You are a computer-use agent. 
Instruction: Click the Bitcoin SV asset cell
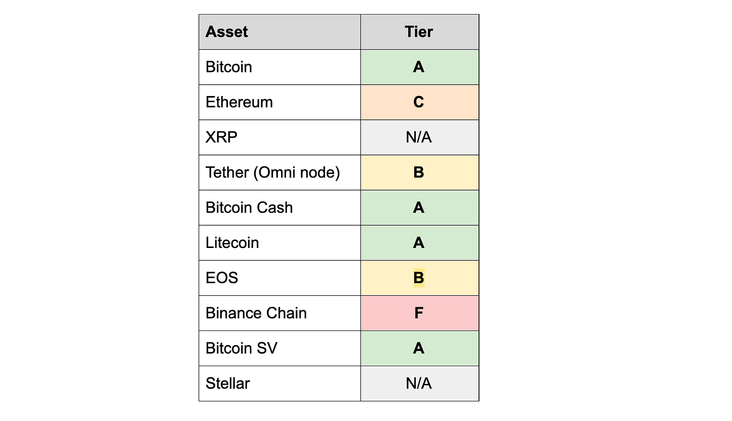[x=280, y=349]
